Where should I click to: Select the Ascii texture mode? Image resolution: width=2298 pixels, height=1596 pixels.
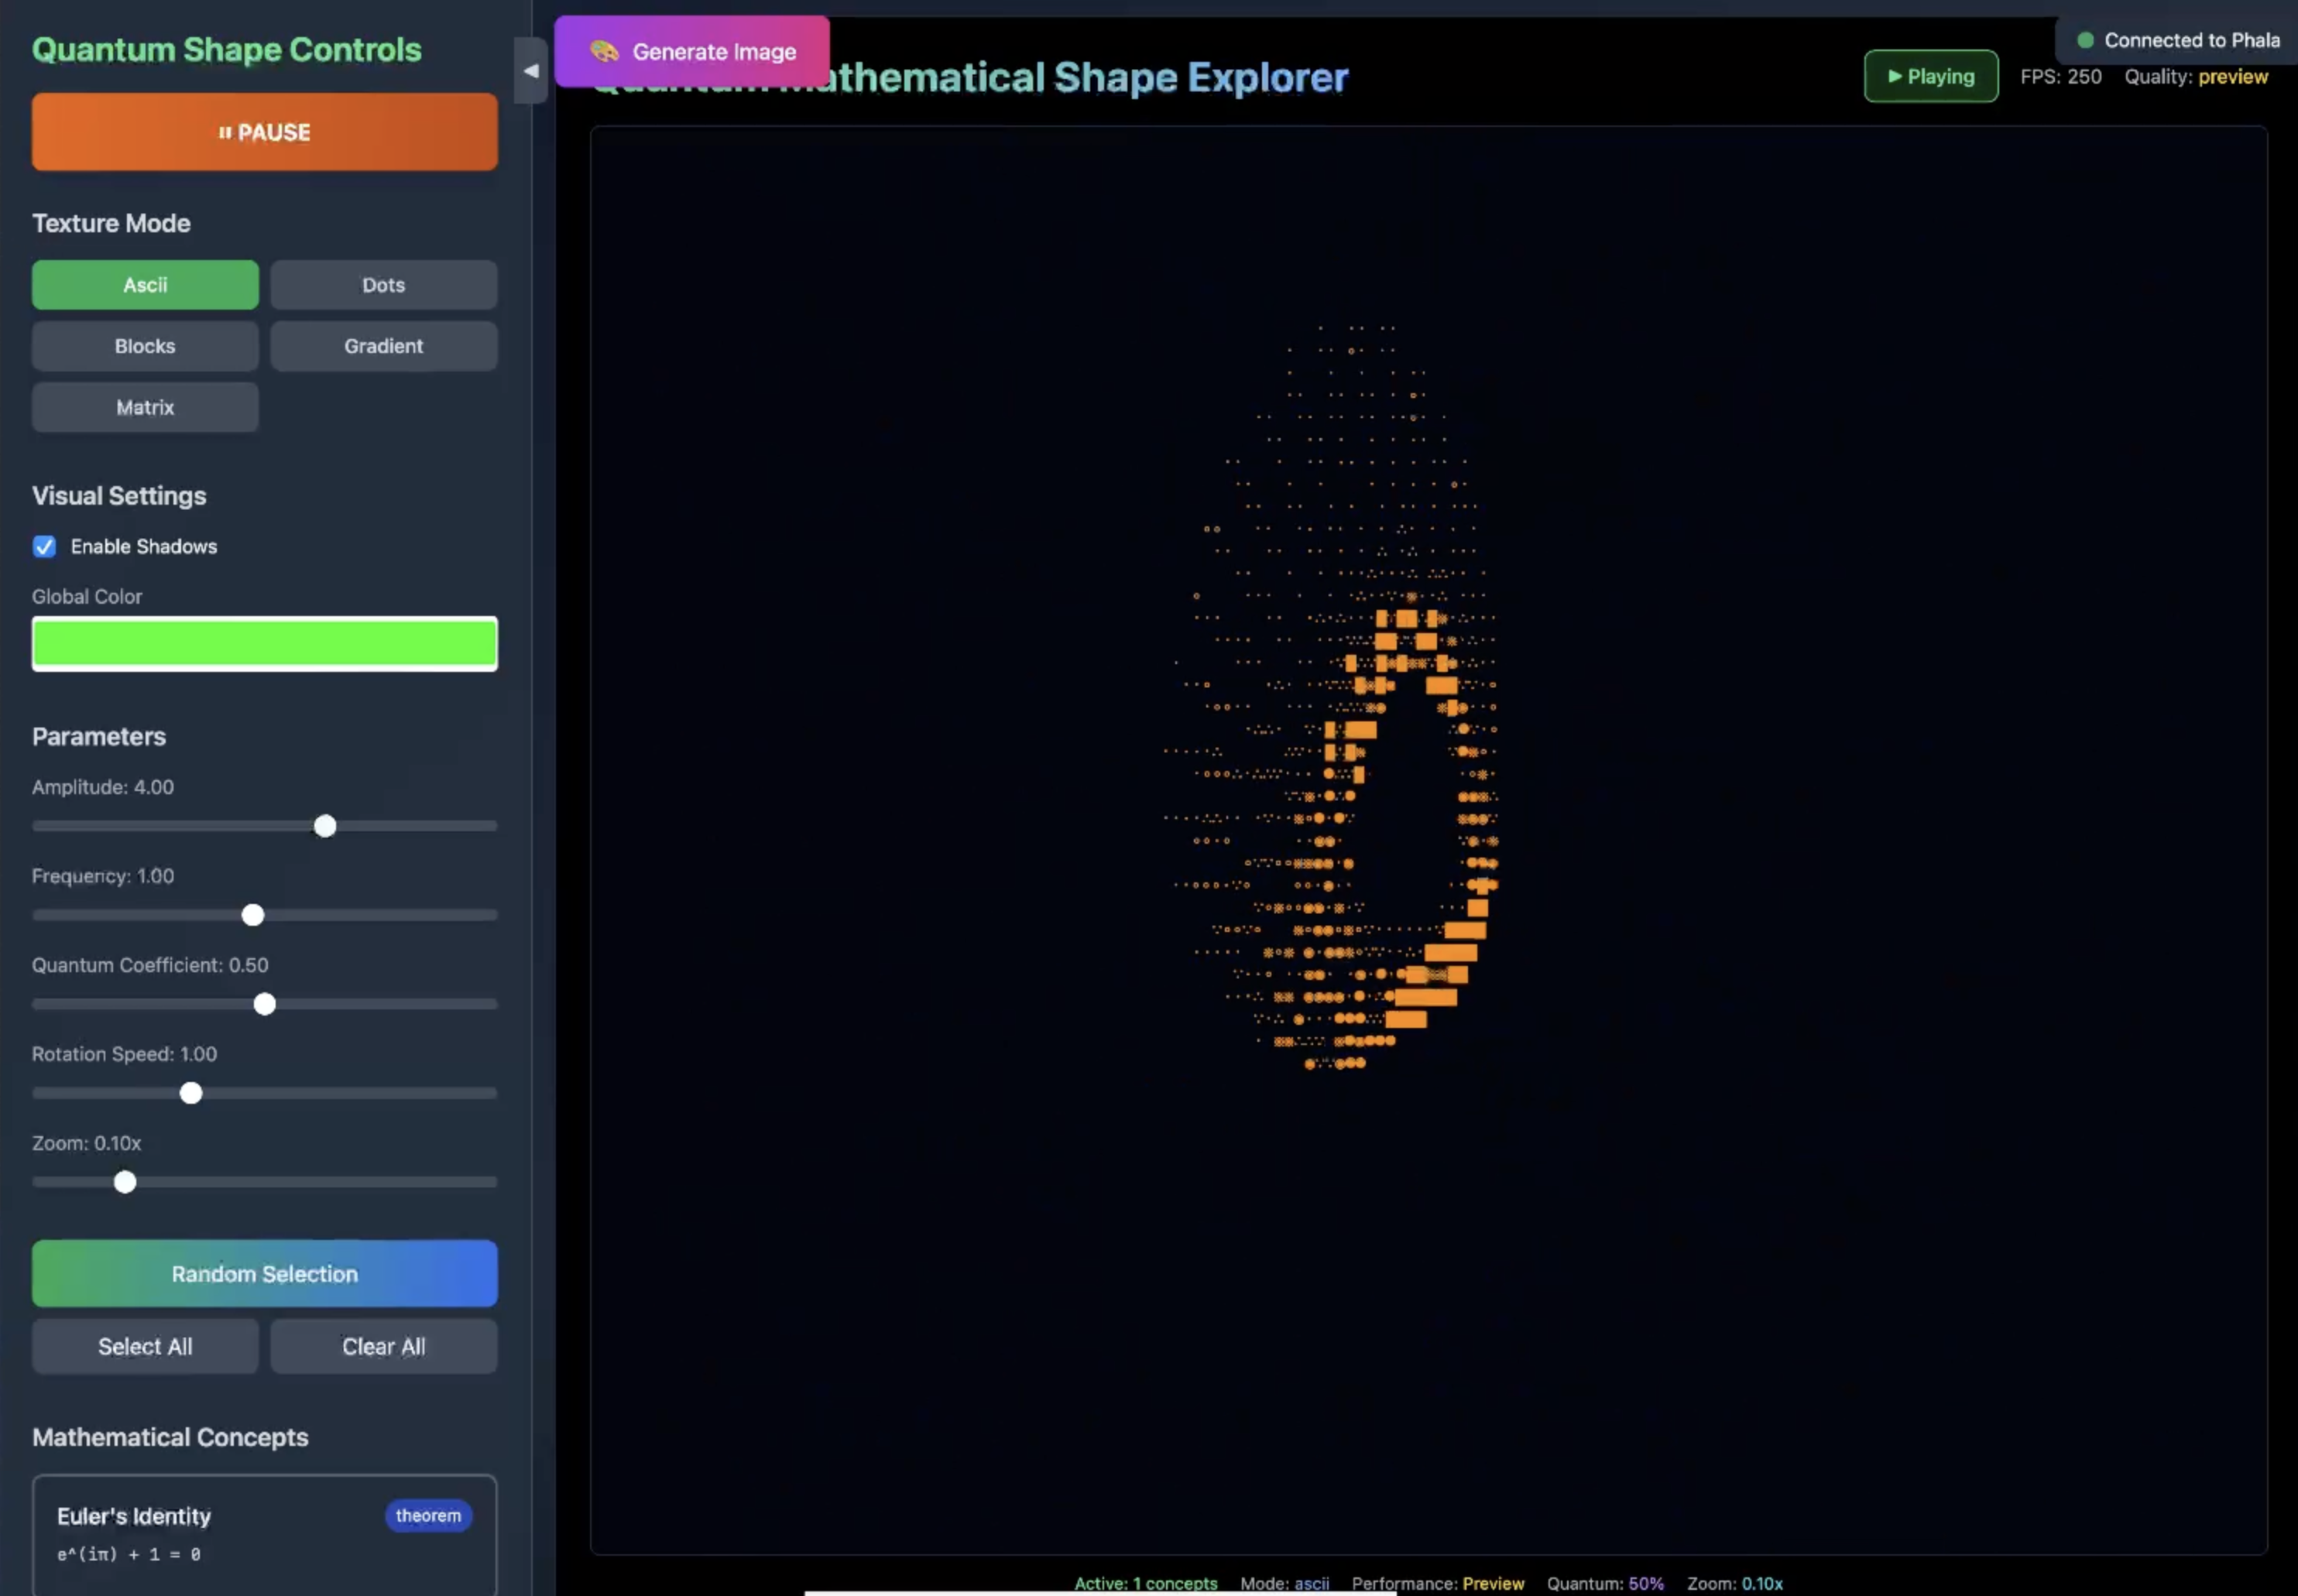(145, 285)
